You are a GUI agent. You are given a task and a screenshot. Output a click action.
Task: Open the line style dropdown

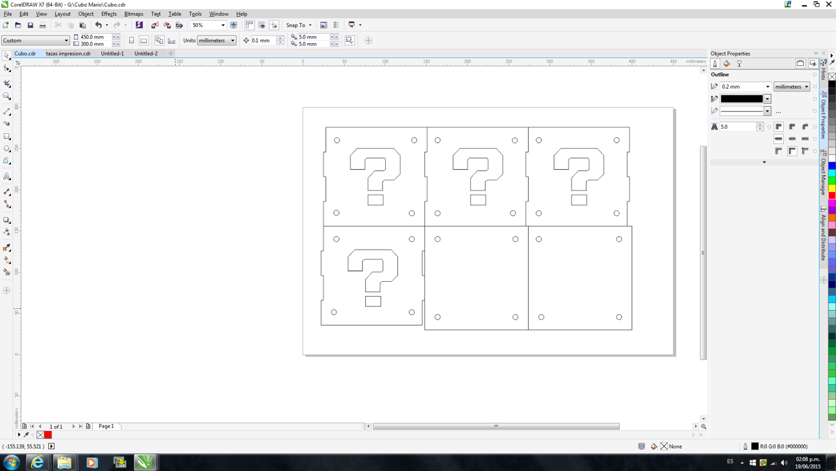pyautogui.click(x=767, y=111)
